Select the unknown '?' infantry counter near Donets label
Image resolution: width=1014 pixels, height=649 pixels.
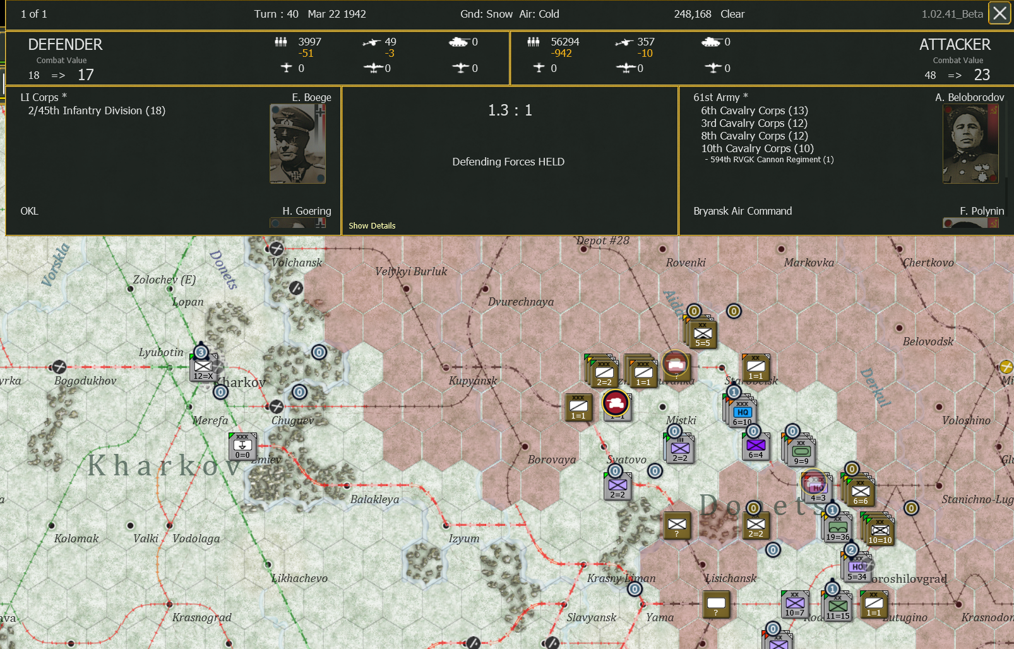tap(677, 525)
